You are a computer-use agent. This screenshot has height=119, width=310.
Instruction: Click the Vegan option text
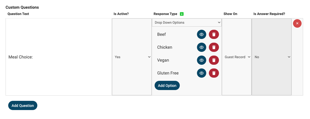[x=163, y=60]
